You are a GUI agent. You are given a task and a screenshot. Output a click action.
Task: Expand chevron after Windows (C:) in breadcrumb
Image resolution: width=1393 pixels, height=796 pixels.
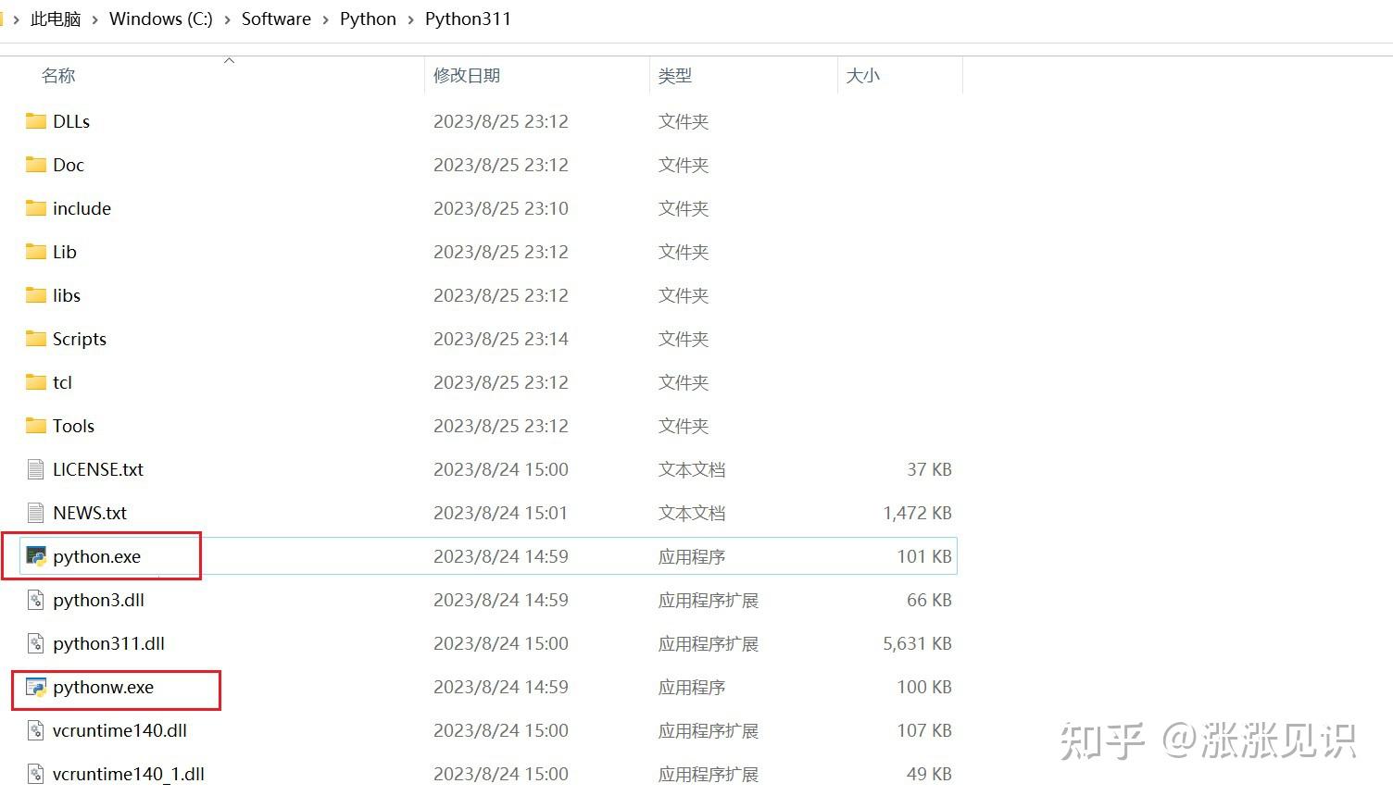pyautogui.click(x=228, y=19)
